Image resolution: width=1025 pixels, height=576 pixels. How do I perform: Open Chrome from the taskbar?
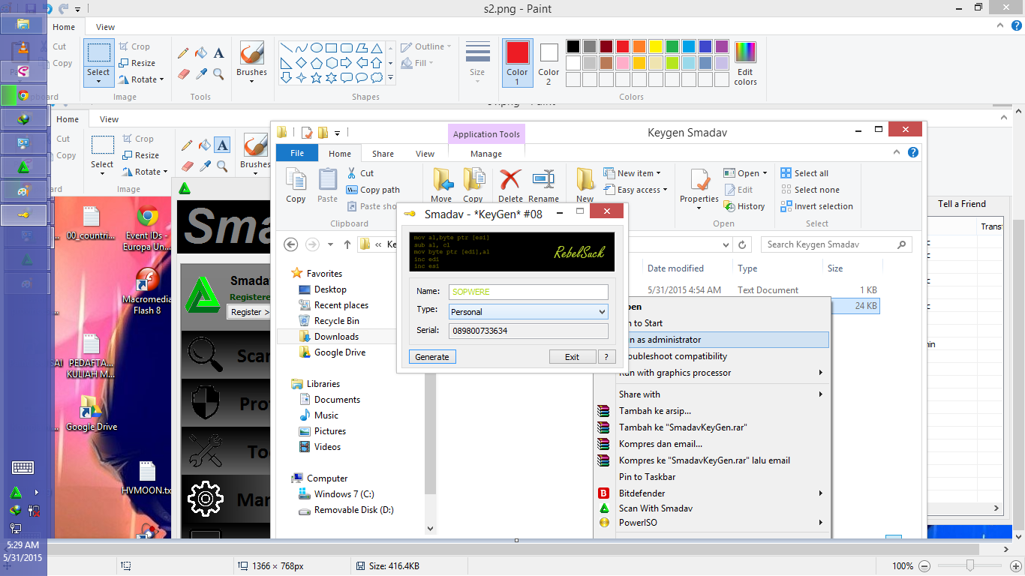(x=23, y=95)
